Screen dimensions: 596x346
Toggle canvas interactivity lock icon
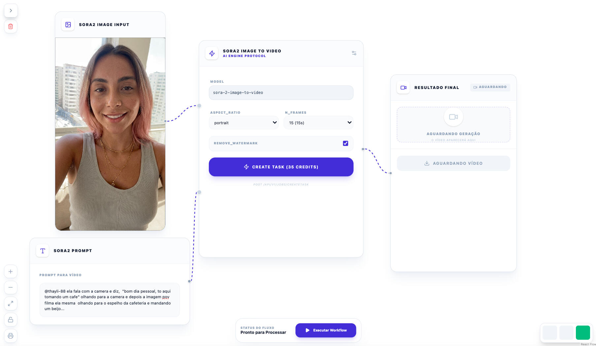coord(11,320)
